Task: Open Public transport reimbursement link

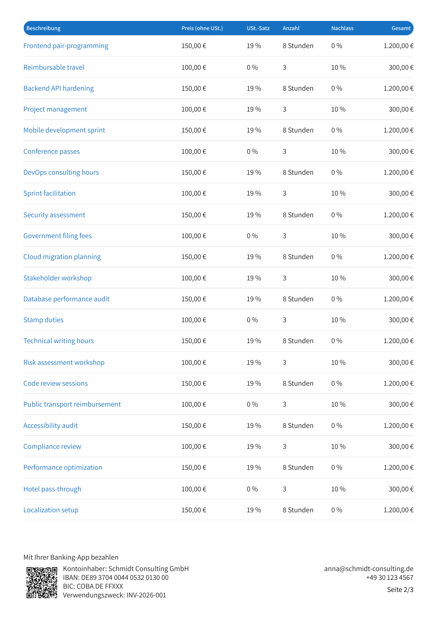Action: coord(72,404)
